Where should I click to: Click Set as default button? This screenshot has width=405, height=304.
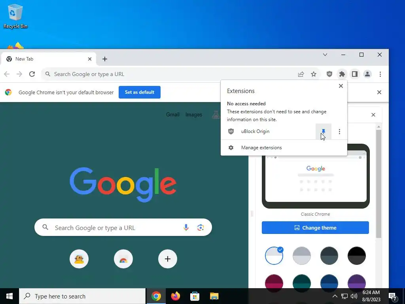(140, 92)
